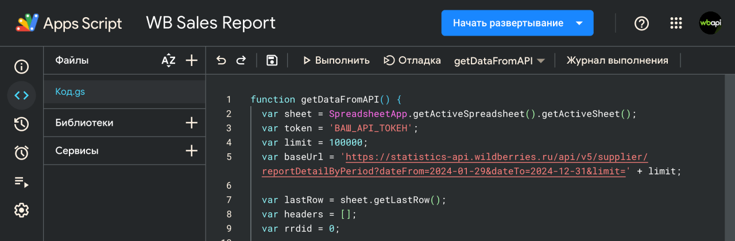The width and height of the screenshot is (735, 241).
Task: Click the undo arrow in toolbar
Action: (x=221, y=60)
